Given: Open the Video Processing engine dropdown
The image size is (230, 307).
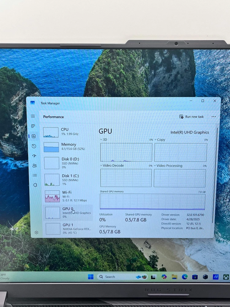Looking at the screenshot, I should click(x=155, y=166).
